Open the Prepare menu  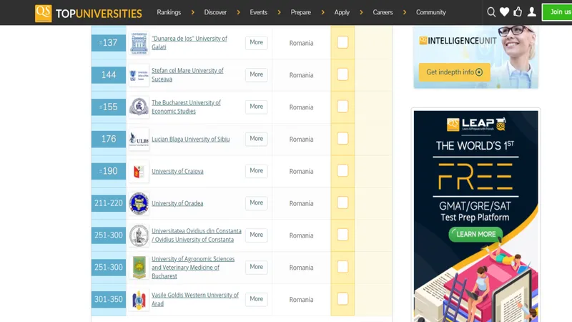tap(301, 12)
